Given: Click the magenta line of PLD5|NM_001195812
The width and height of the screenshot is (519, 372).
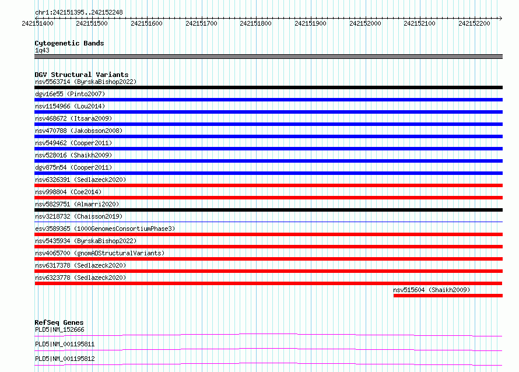Looking at the screenshot, I should (268, 364).
